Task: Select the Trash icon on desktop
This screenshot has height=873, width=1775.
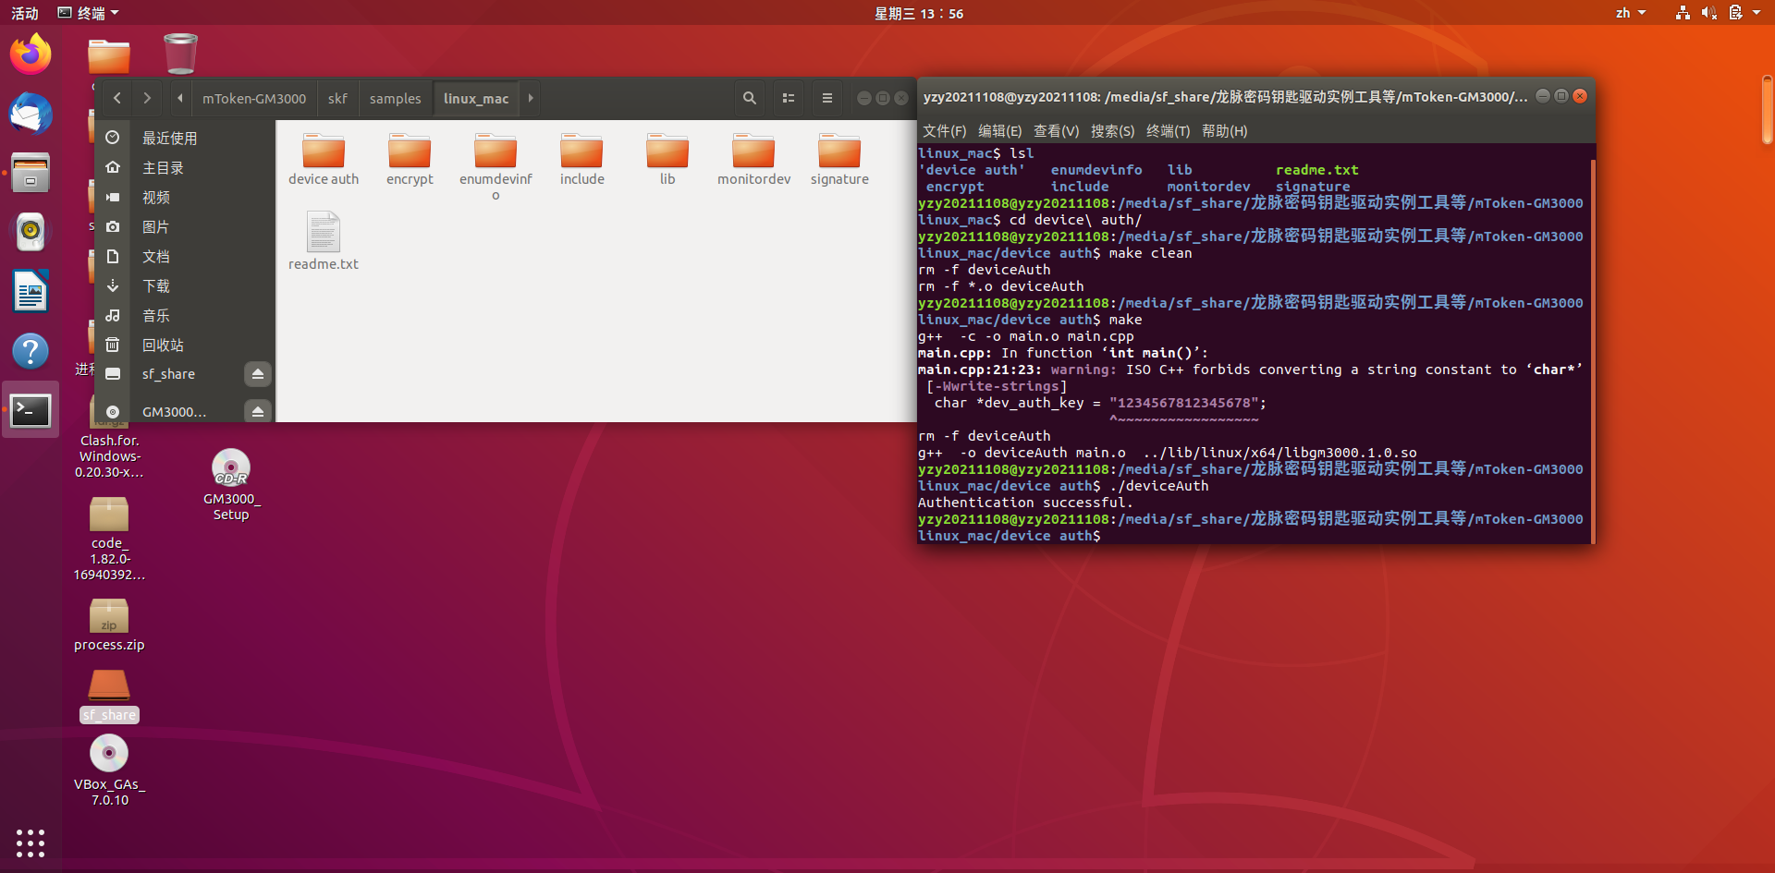Action: [180, 54]
